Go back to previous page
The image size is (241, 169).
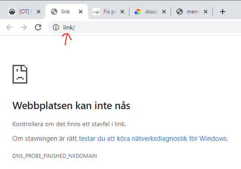[x=9, y=27]
